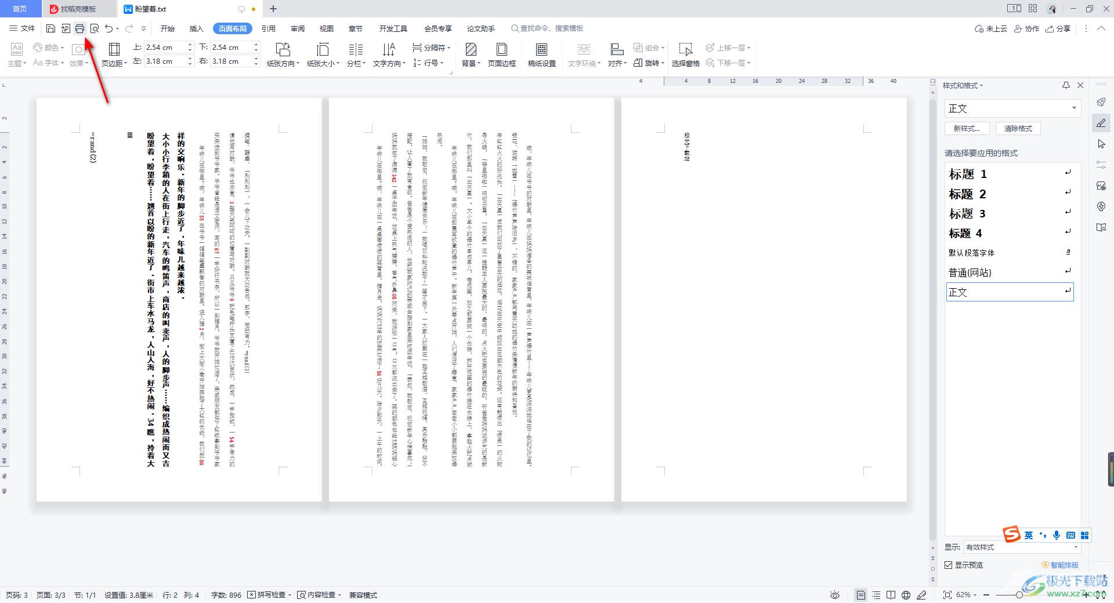Switch to the 开发工具 ribbon tab
1114x603 pixels.
pyautogui.click(x=393, y=28)
